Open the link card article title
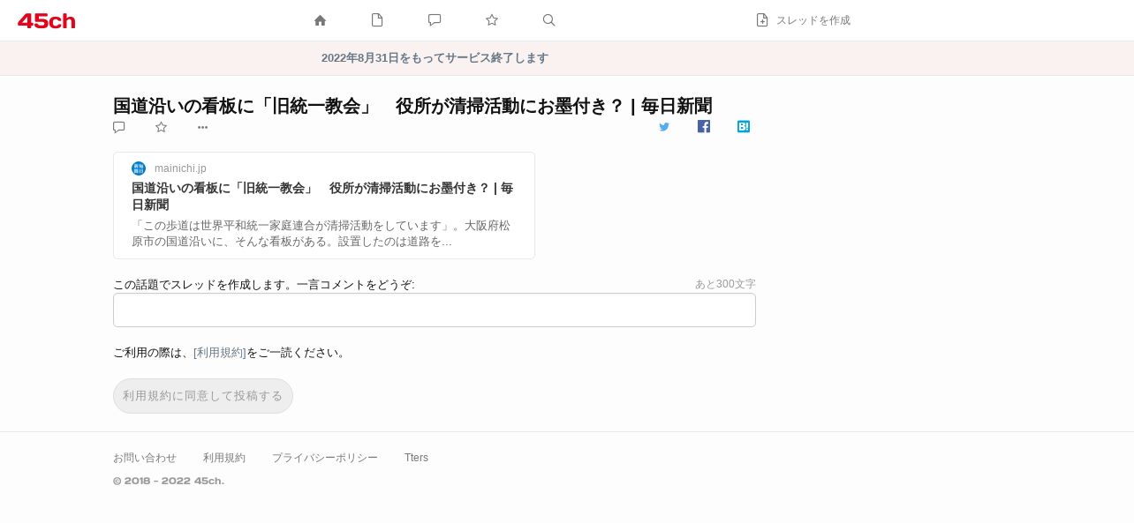1134x523 pixels. tap(322, 196)
